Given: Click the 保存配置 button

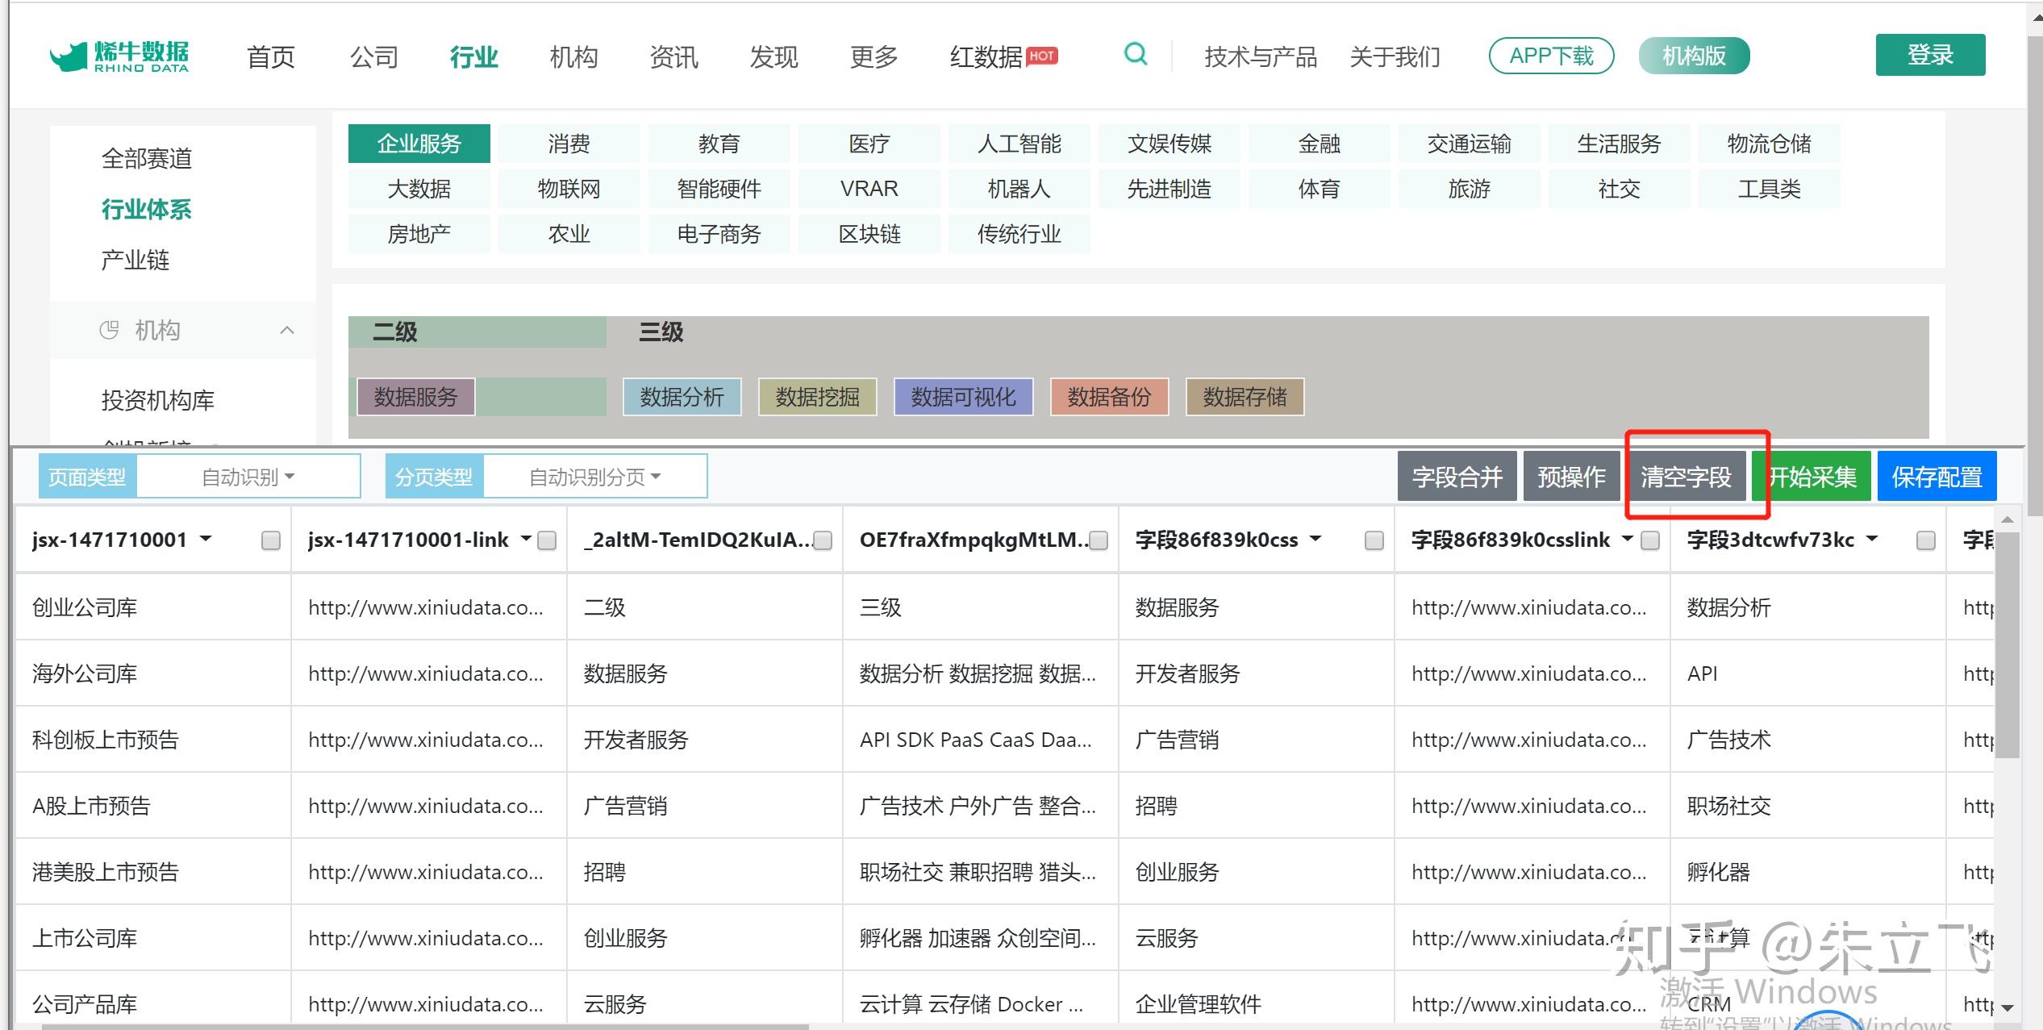Looking at the screenshot, I should (x=1937, y=477).
